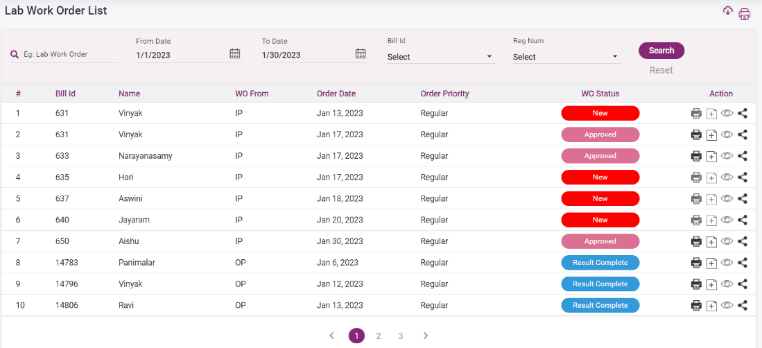Click the Search button
This screenshot has width=762, height=348.
click(x=661, y=51)
